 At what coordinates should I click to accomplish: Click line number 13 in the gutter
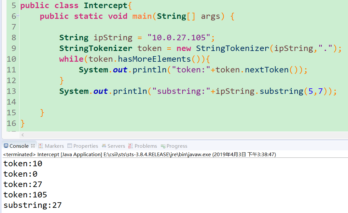click(11, 91)
